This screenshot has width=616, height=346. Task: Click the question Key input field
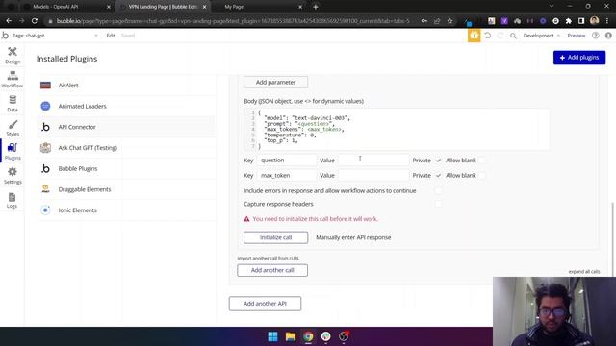(x=287, y=161)
